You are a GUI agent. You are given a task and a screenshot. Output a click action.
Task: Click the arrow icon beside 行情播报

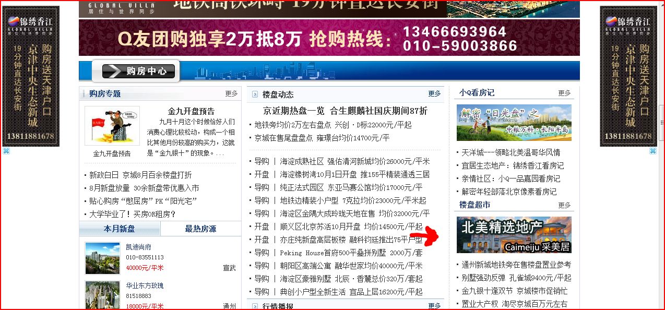[255, 306]
